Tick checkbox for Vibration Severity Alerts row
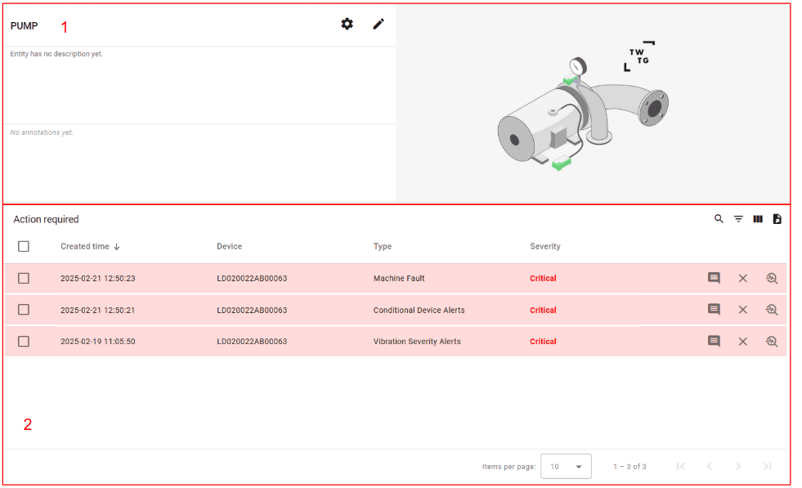This screenshot has width=802, height=488. click(24, 341)
